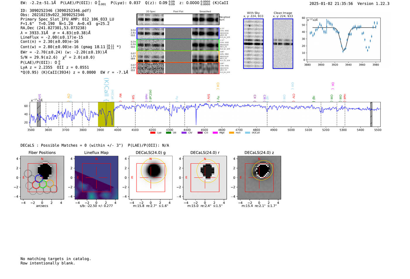View the DECaLS g-band cutout image
410x279 pixels.
coord(151,178)
